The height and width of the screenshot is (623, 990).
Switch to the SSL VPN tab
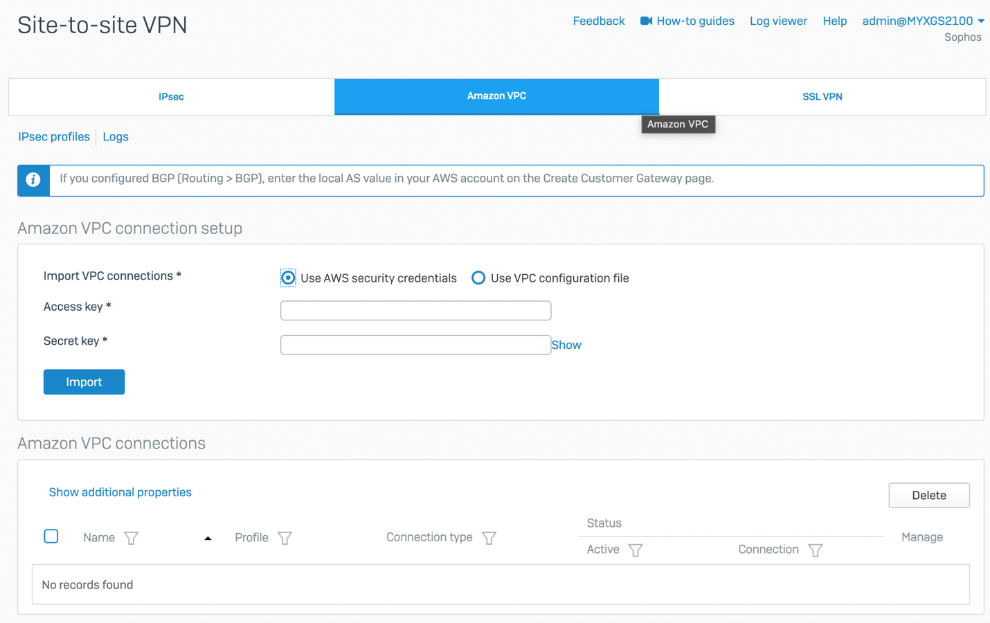tap(822, 97)
